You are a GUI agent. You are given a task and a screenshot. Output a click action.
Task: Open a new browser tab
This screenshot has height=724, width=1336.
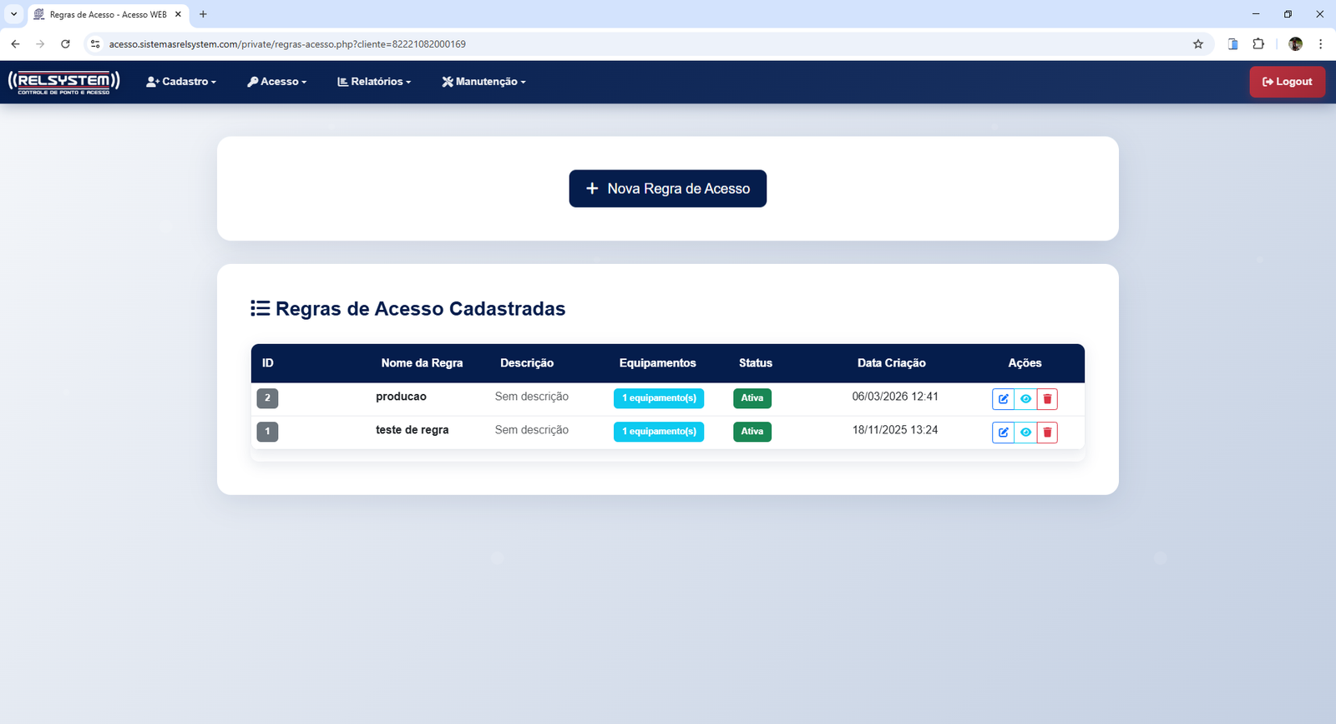coord(203,14)
